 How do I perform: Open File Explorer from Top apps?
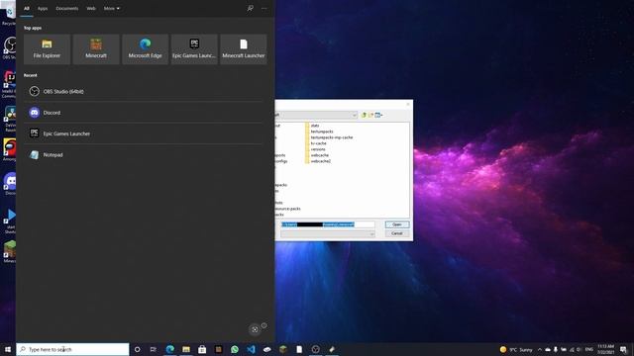[47, 49]
